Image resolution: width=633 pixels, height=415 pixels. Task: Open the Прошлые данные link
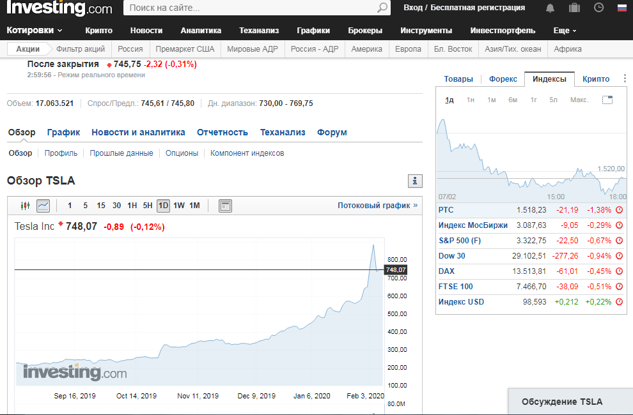point(121,153)
